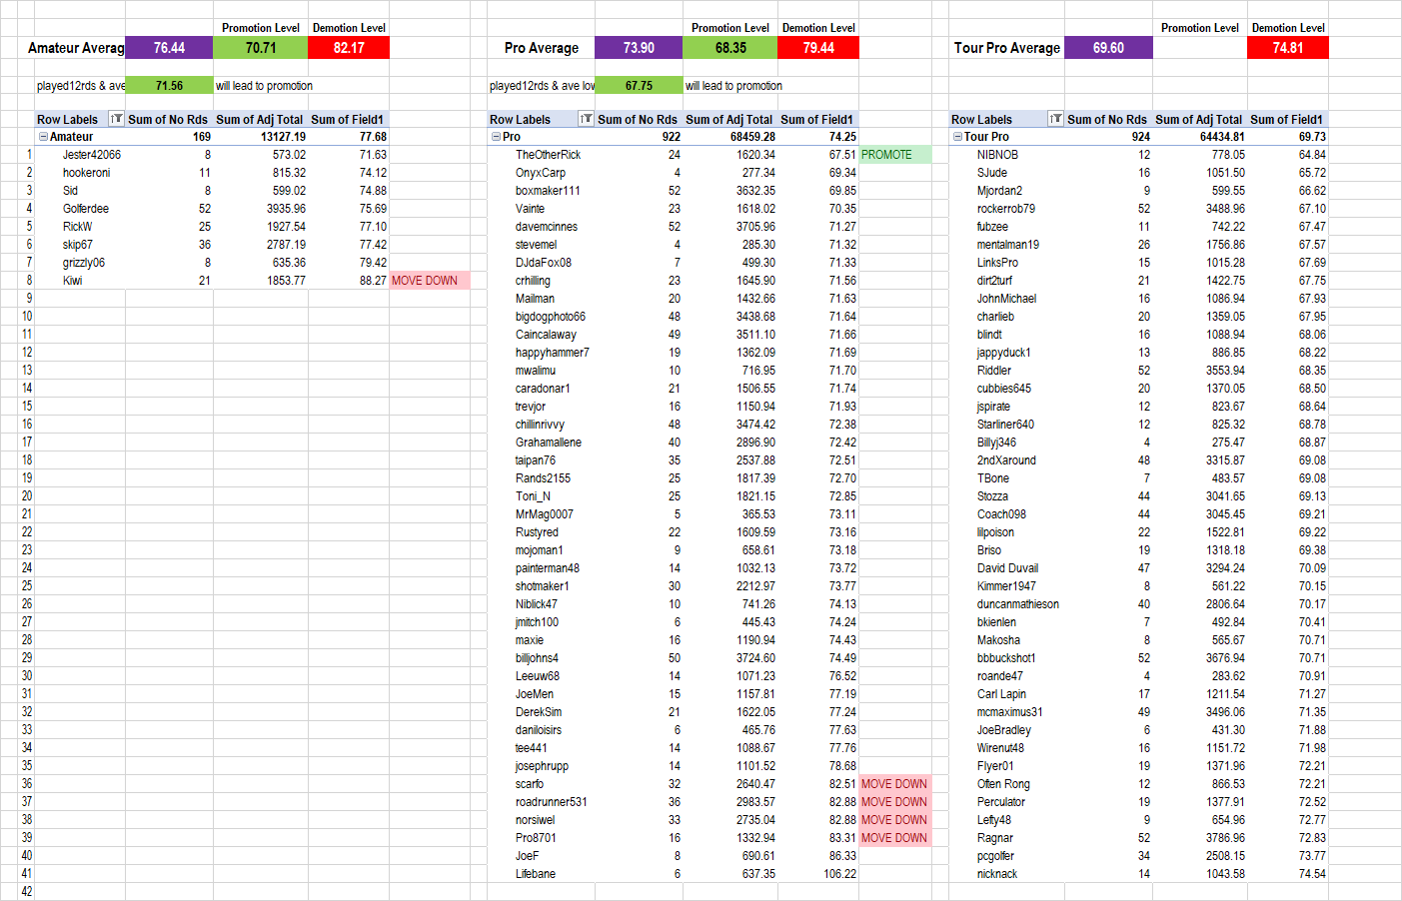Open the Row Labels filter in Tour Pro table

tap(1055, 119)
